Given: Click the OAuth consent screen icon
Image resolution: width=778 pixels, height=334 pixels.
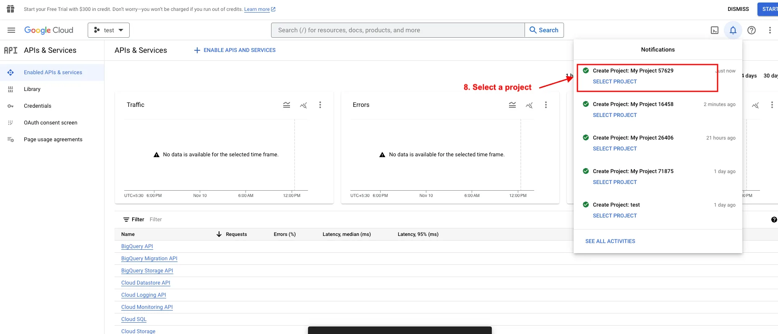Looking at the screenshot, I should click(10, 123).
